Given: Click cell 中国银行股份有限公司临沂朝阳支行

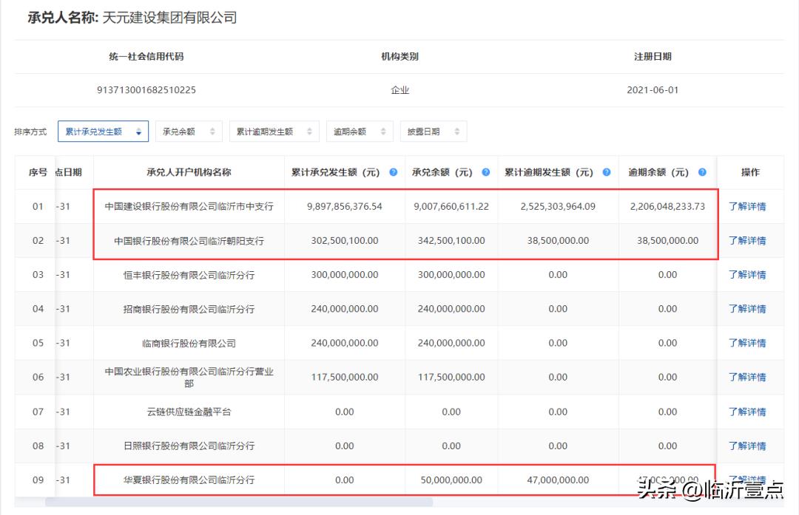Looking at the screenshot, I should (189, 241).
